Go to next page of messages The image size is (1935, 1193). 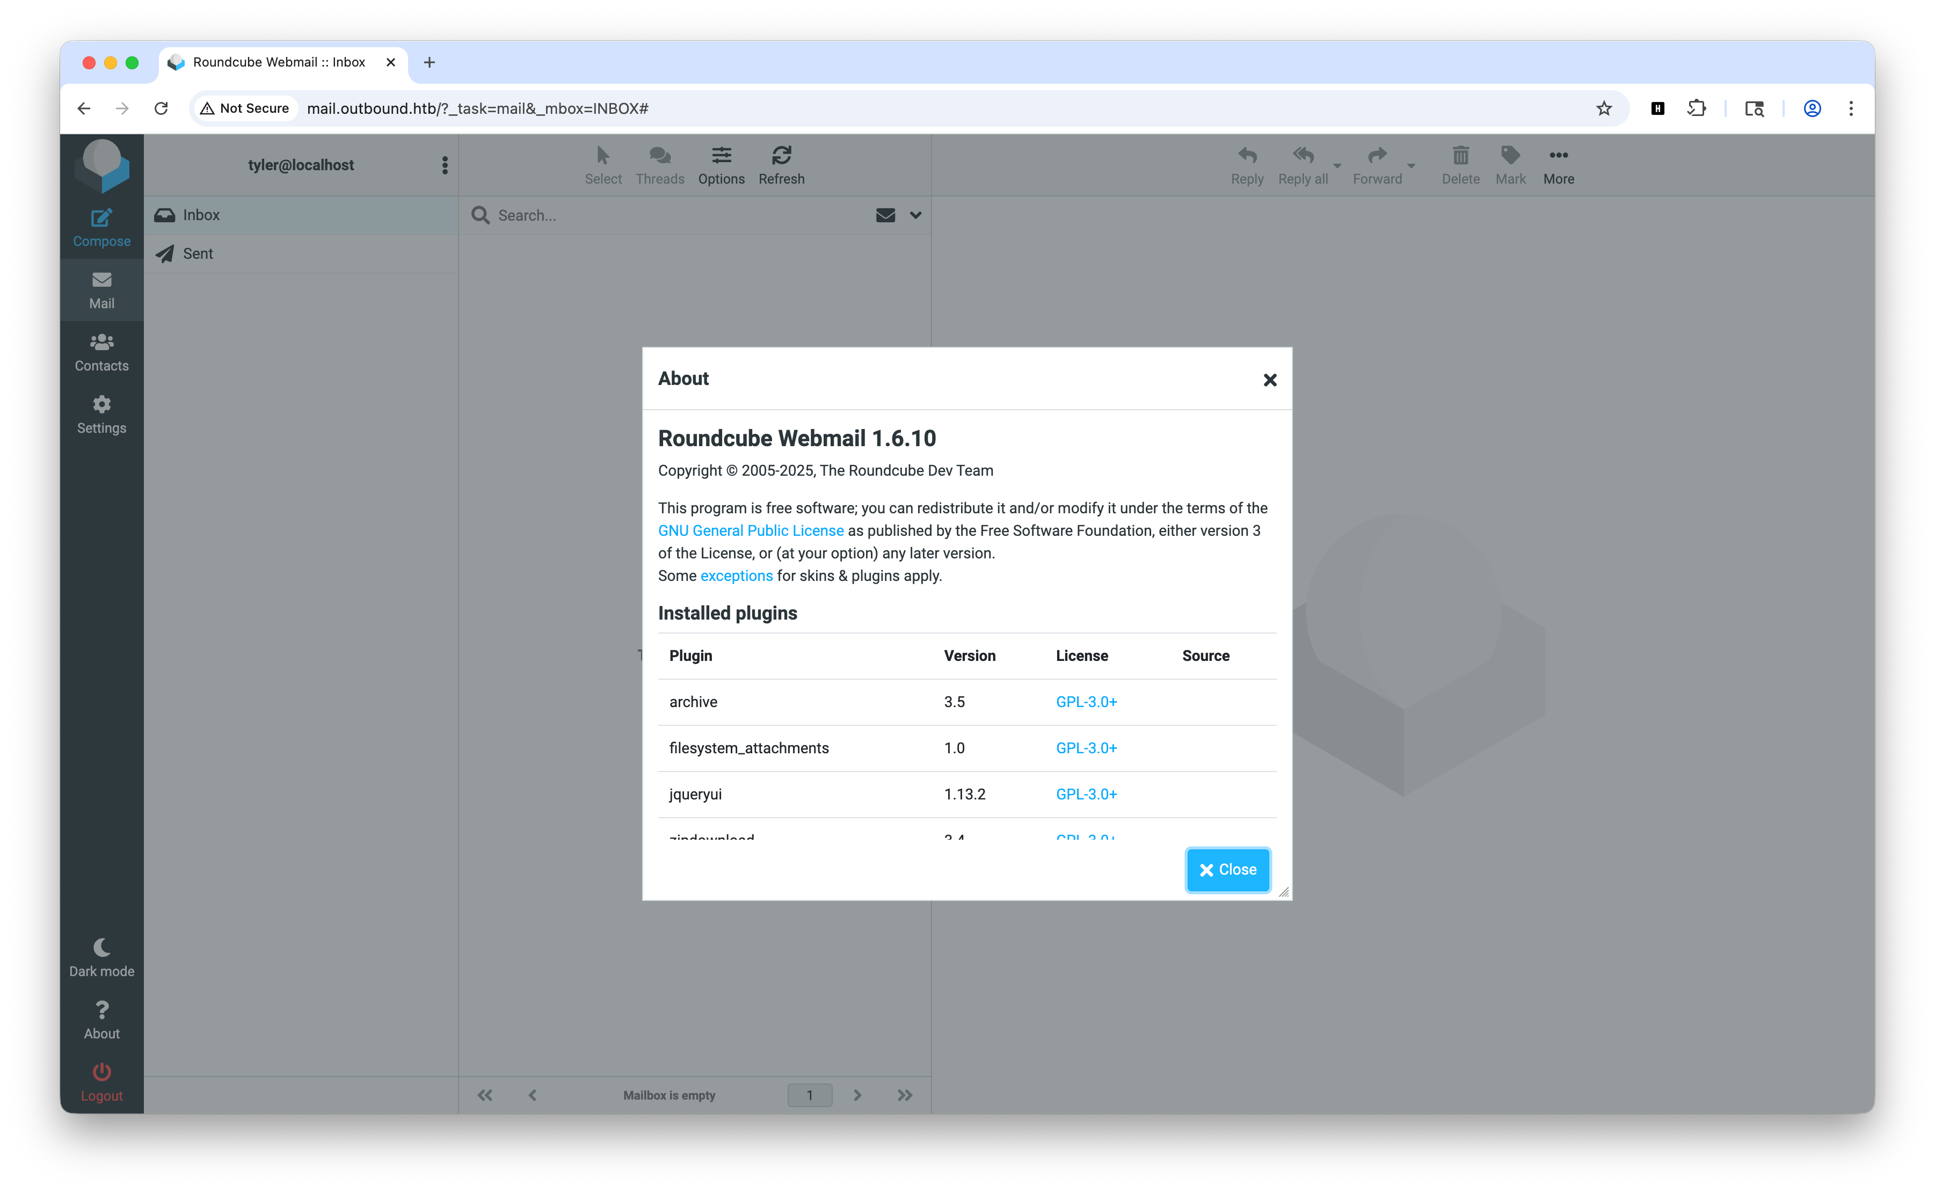[x=857, y=1095]
